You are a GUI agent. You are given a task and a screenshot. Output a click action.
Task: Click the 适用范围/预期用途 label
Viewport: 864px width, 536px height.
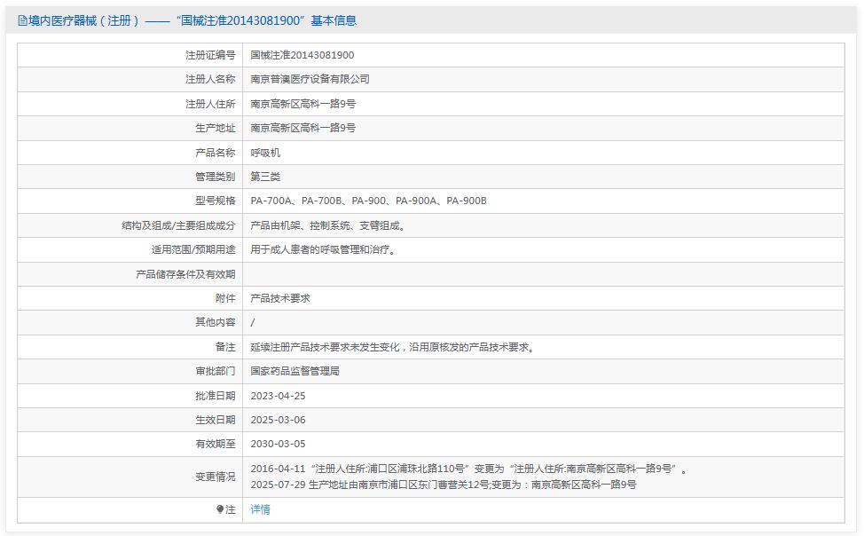tap(192, 249)
